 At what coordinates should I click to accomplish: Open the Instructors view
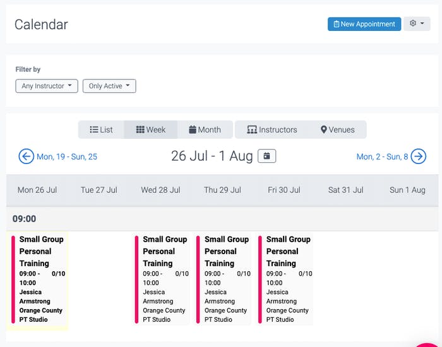pyautogui.click(x=272, y=130)
